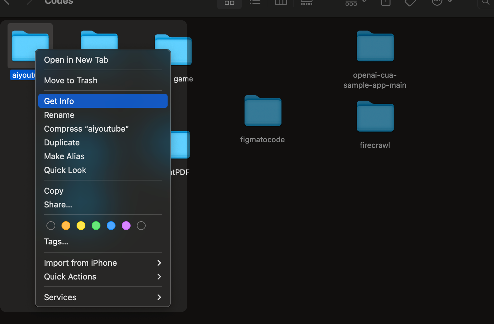Switch to list view in toolbar
Image resolution: width=494 pixels, height=324 pixels.
click(x=255, y=3)
